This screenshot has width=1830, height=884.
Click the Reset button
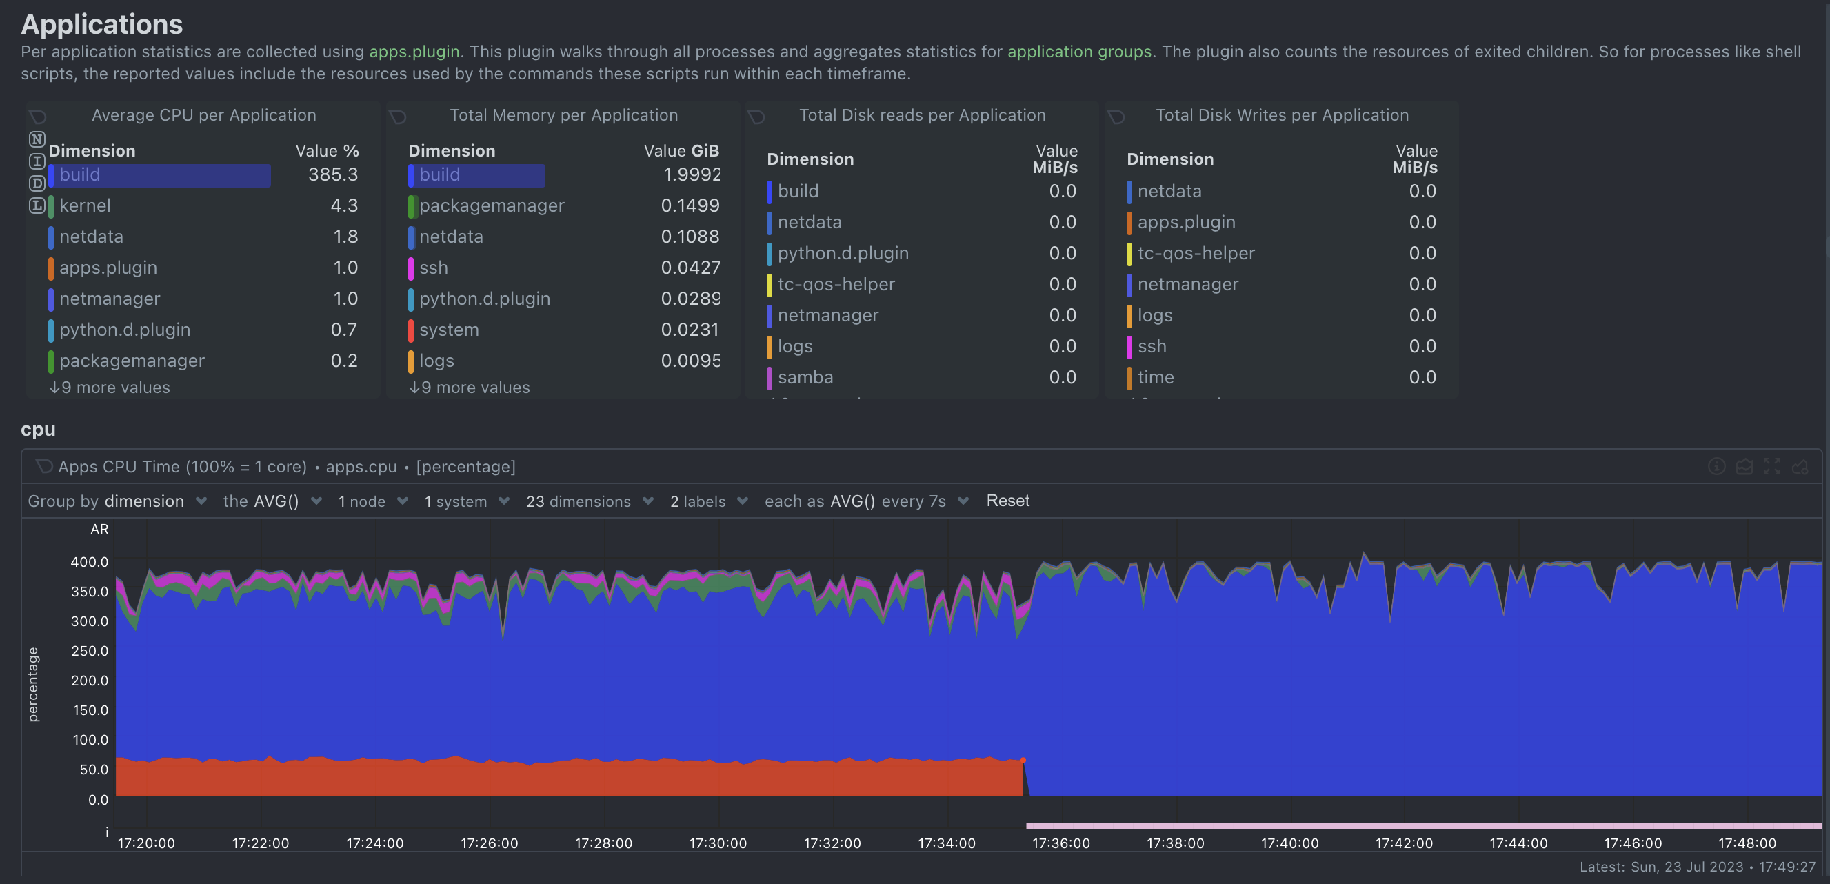[1007, 501]
